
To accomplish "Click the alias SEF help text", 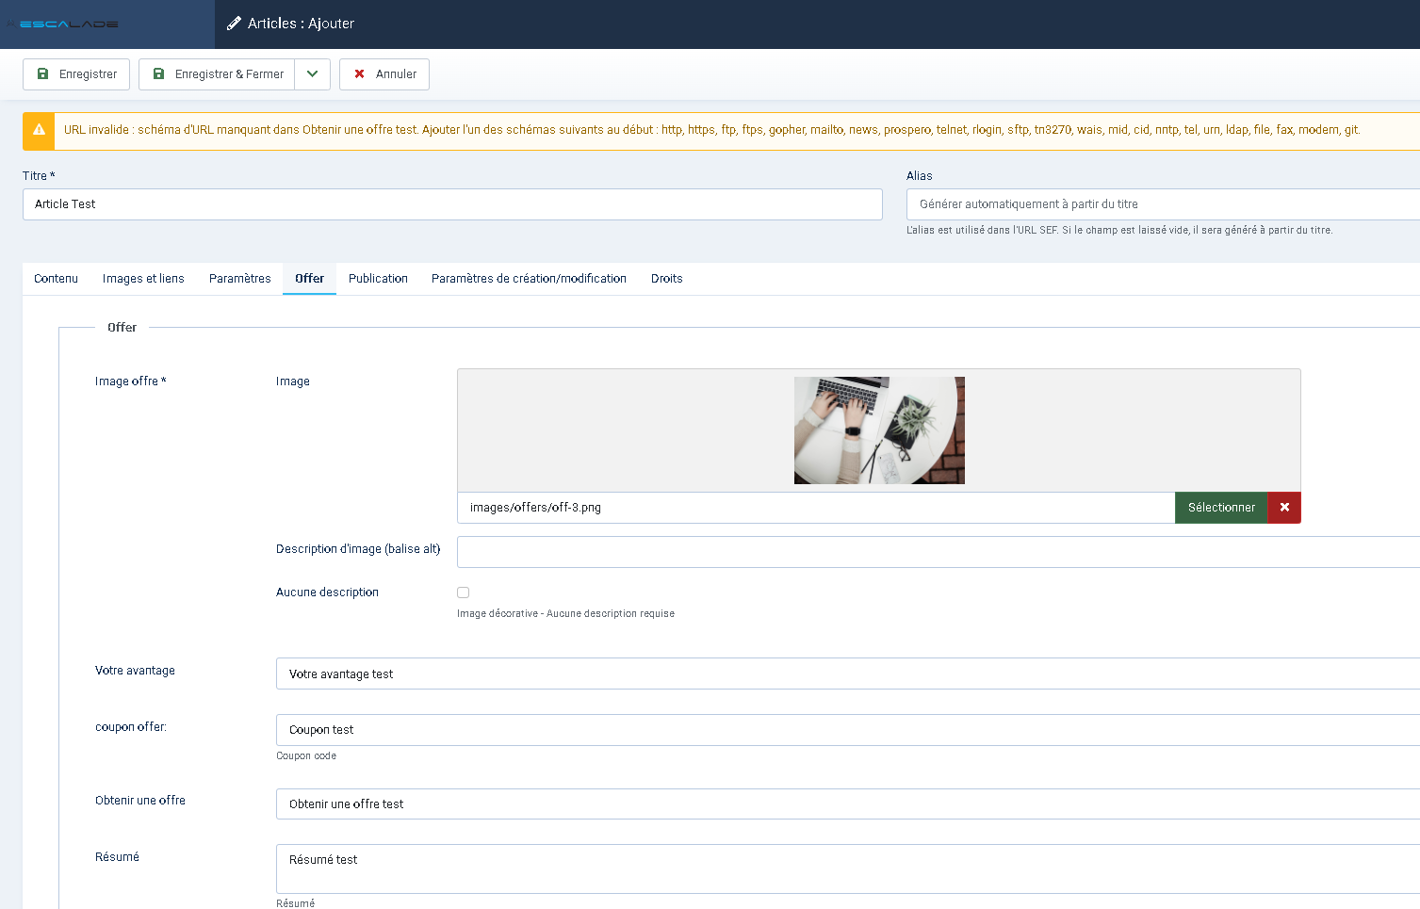I will point(1119,231).
